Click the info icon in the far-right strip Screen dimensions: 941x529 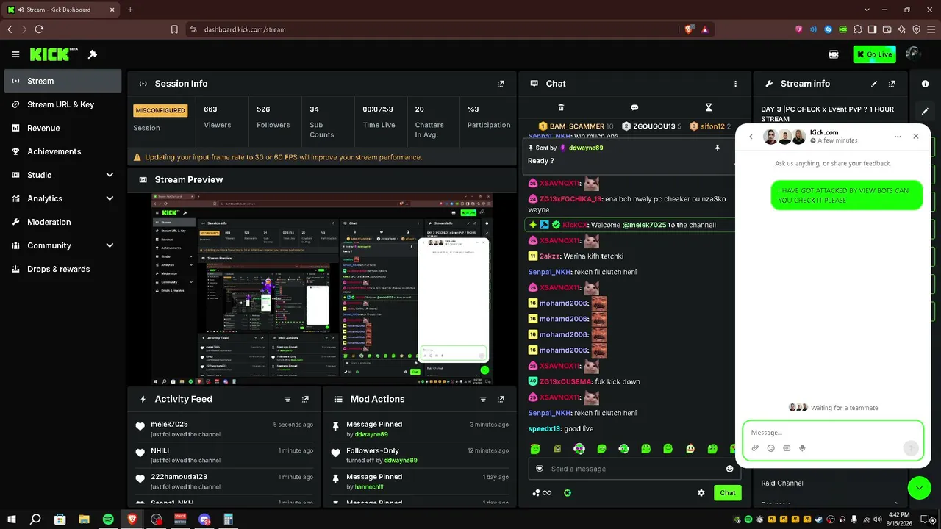tap(925, 84)
